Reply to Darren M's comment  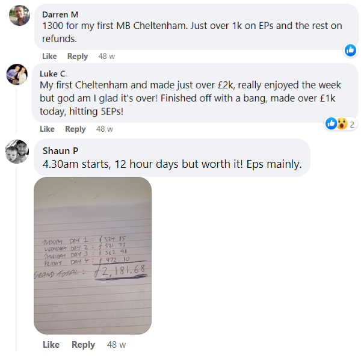pos(78,57)
